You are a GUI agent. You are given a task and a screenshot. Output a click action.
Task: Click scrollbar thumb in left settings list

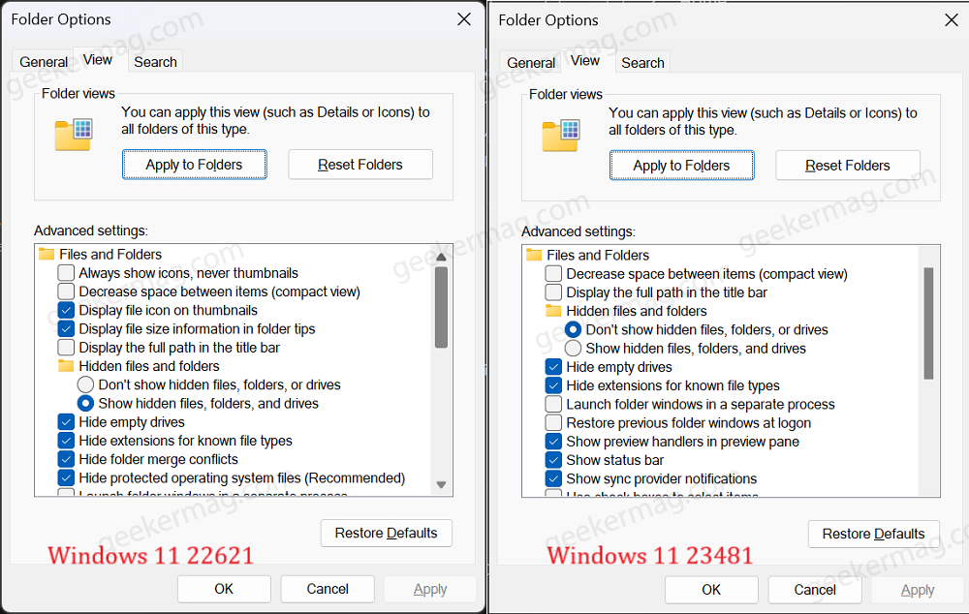pyautogui.click(x=441, y=307)
